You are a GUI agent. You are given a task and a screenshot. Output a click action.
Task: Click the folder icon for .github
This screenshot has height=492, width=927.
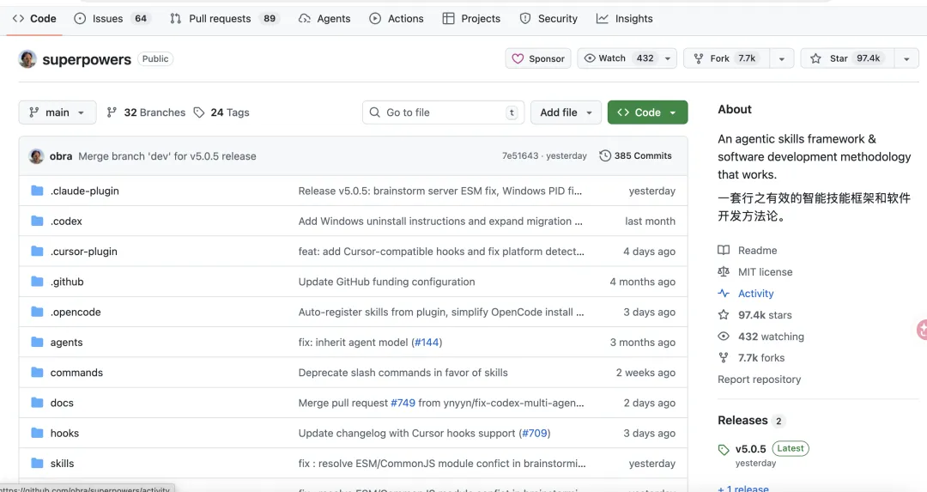tap(37, 281)
